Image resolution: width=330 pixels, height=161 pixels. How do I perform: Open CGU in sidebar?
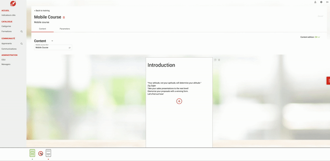[x=3, y=60]
